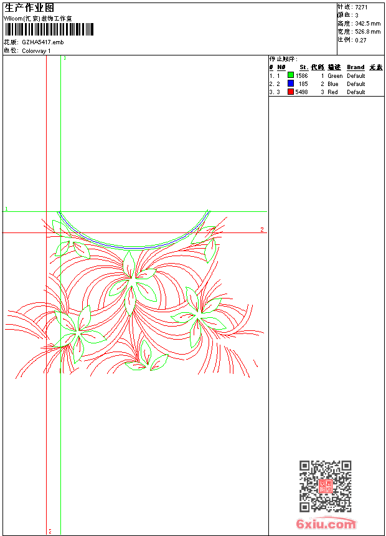The height and width of the screenshot is (536, 386).
Task: Select the Blue description cell
Action: tap(333, 84)
